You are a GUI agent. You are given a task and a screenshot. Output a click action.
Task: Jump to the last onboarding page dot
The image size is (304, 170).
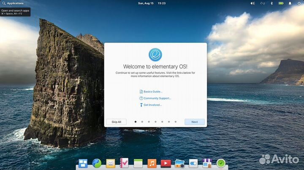pos(176,122)
